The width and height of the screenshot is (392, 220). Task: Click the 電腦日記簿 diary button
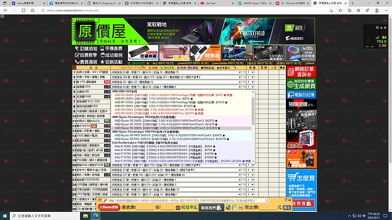point(301,95)
